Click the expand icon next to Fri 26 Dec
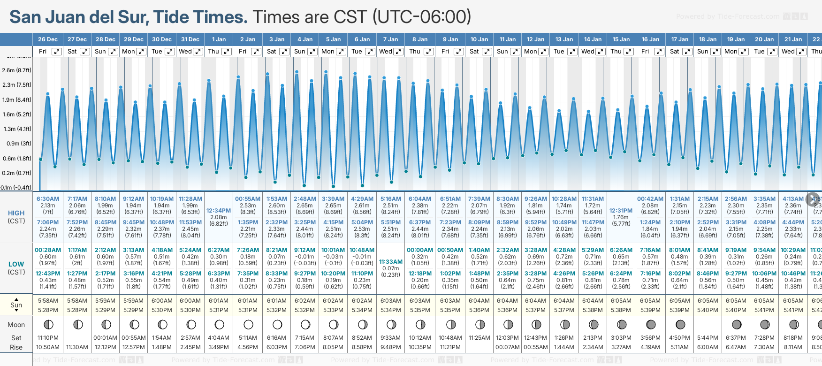822x366 pixels. 56,52
